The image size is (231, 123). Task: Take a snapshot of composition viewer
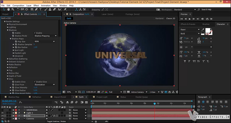tap(99, 92)
